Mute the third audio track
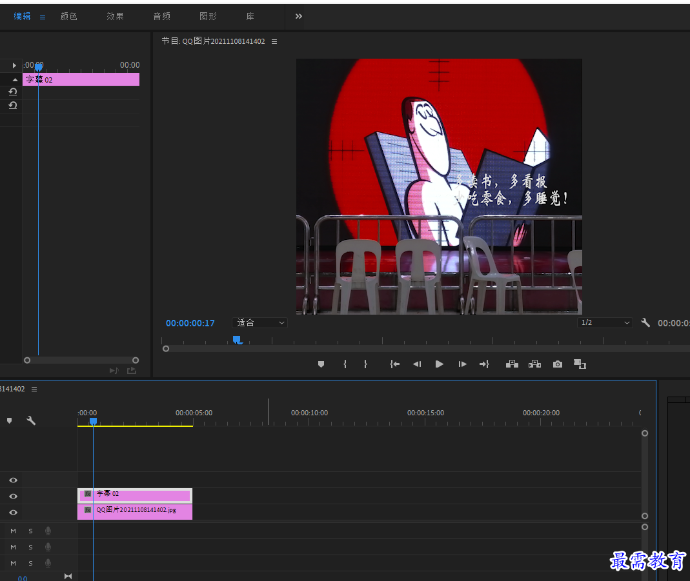The image size is (690, 581). [x=13, y=564]
